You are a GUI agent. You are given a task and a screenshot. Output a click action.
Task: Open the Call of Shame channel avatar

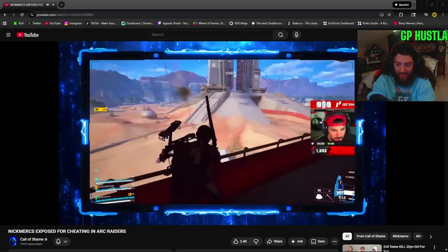[x=13, y=241]
